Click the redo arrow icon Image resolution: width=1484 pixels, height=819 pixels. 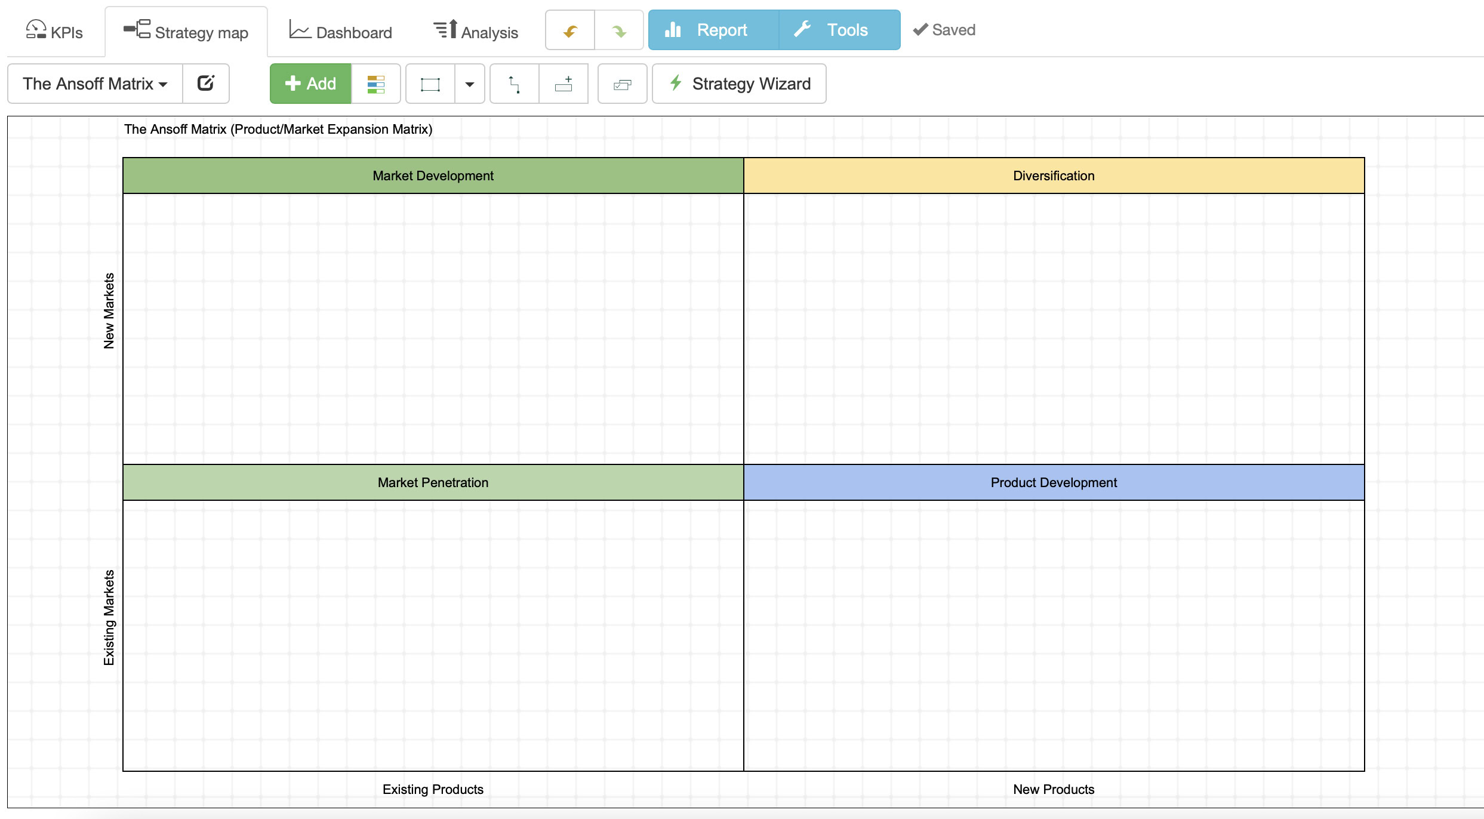pos(619,30)
